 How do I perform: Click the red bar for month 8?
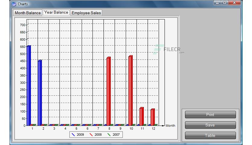109,91
